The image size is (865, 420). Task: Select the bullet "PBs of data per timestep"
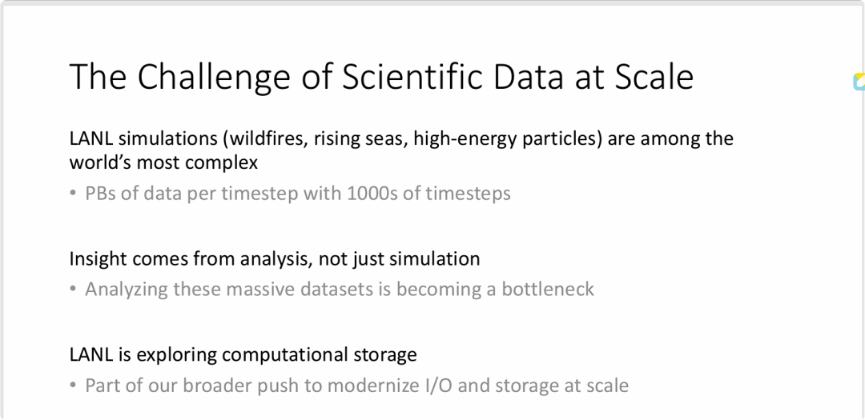pos(297,194)
